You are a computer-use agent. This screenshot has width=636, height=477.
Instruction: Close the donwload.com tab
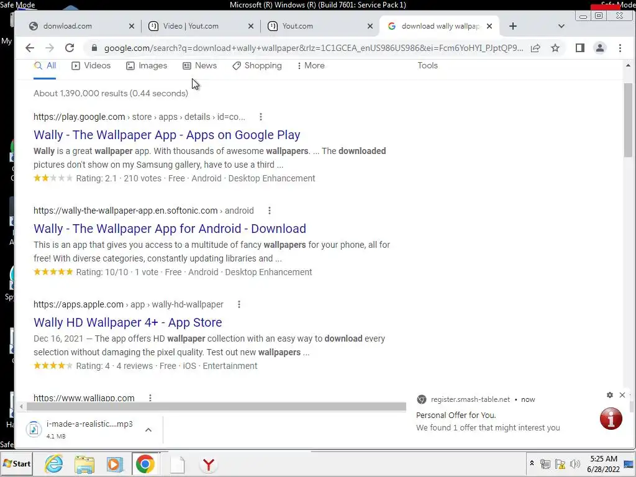pos(132,26)
